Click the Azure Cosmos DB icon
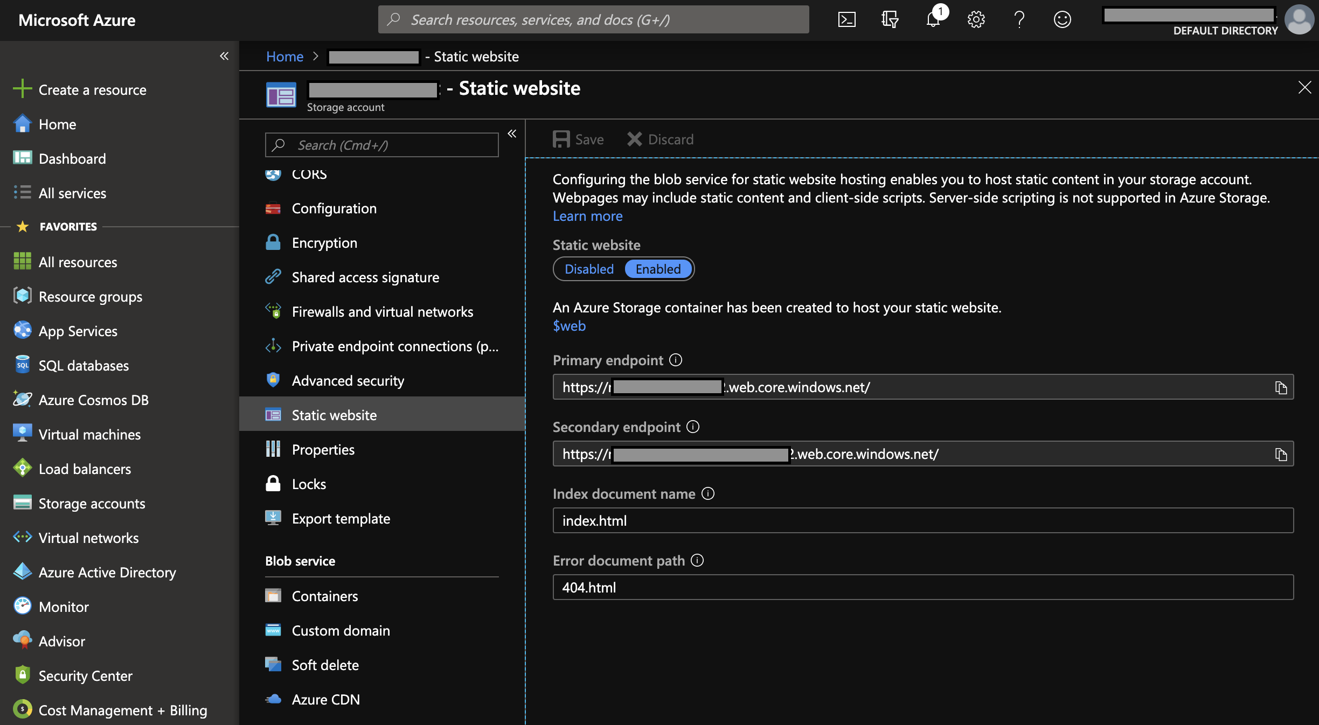 click(x=22, y=399)
